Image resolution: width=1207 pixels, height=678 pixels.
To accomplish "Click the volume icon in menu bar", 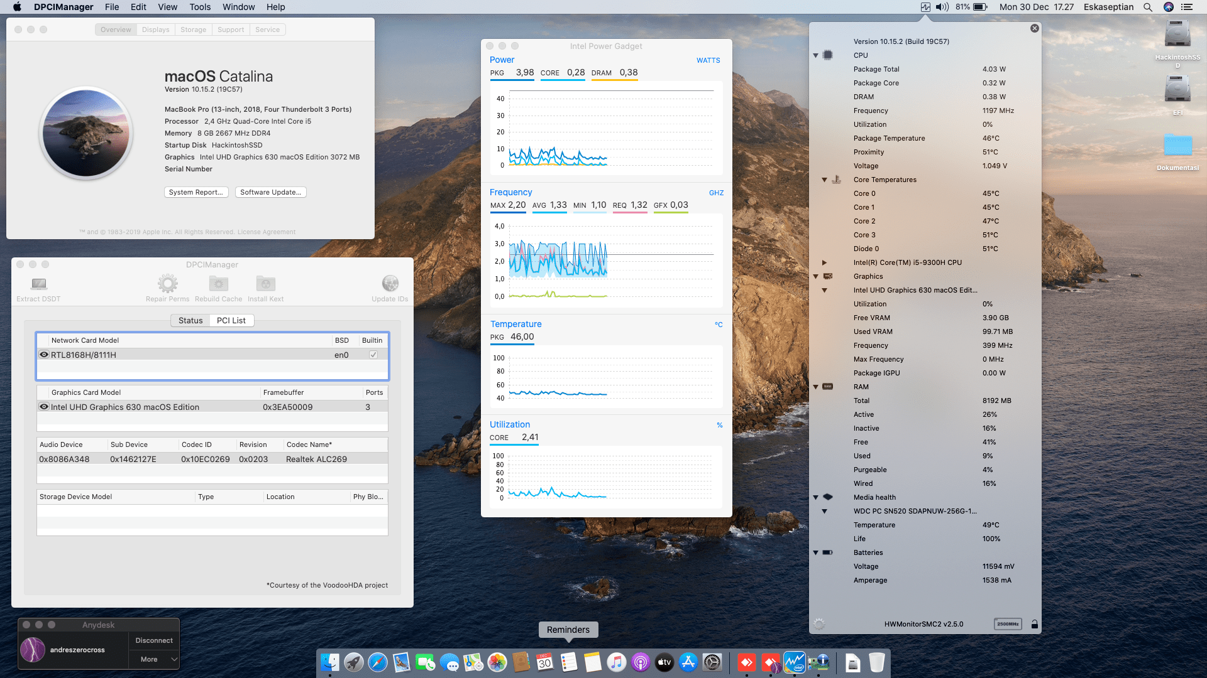I will point(942,7).
